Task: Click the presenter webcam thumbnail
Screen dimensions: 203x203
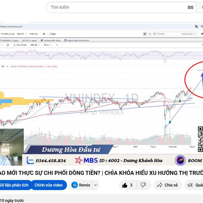Action: tap(12, 147)
